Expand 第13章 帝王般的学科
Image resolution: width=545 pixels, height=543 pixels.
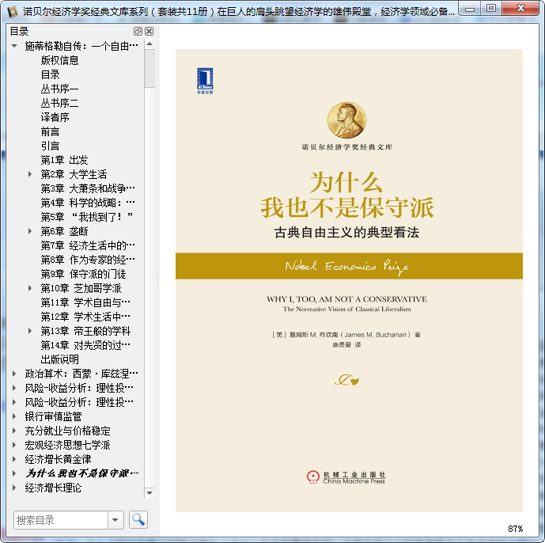[30, 331]
